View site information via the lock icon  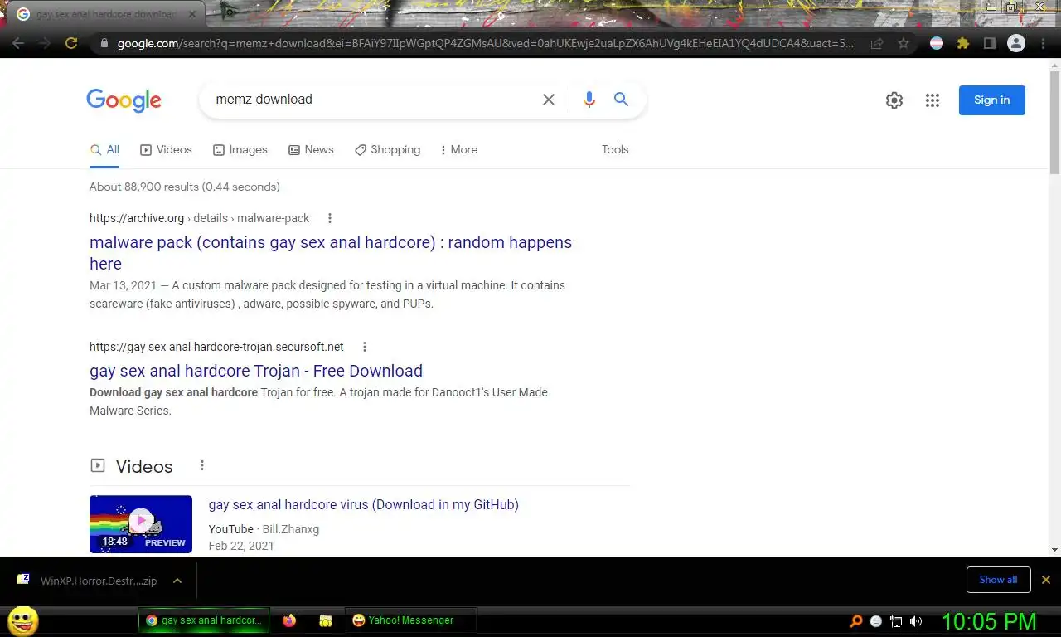[104, 43]
